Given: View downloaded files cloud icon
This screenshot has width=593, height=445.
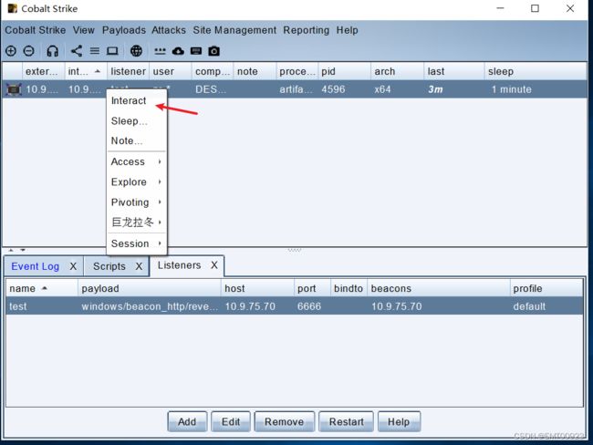Looking at the screenshot, I should tap(178, 51).
